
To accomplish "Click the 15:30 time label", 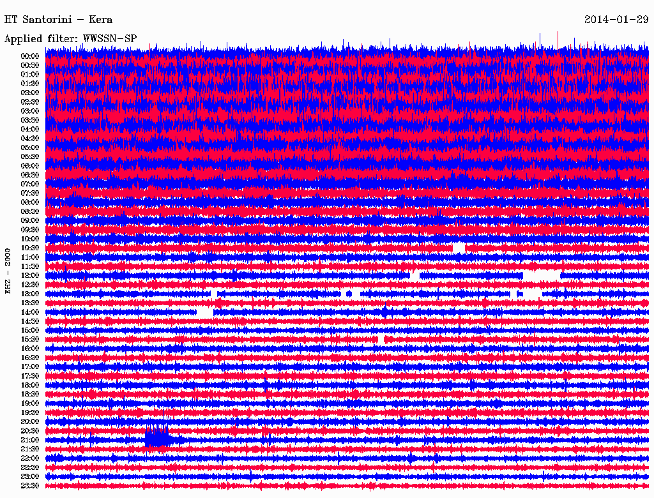I will [x=30, y=340].
